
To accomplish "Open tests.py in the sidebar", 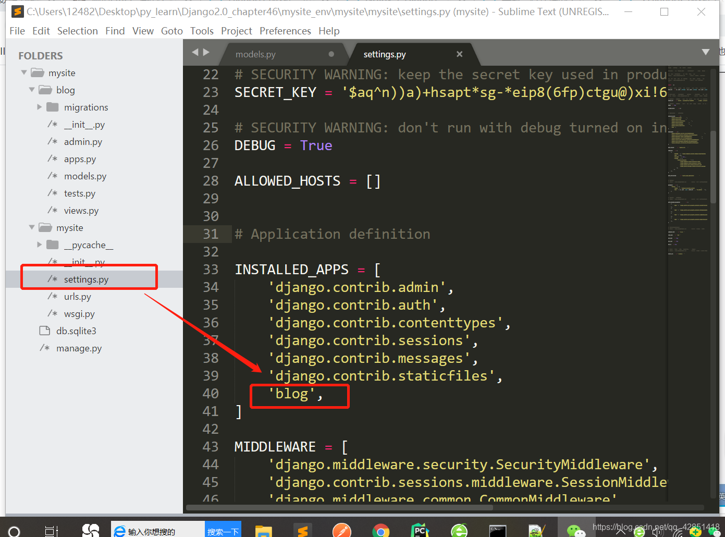I will pyautogui.click(x=80, y=193).
